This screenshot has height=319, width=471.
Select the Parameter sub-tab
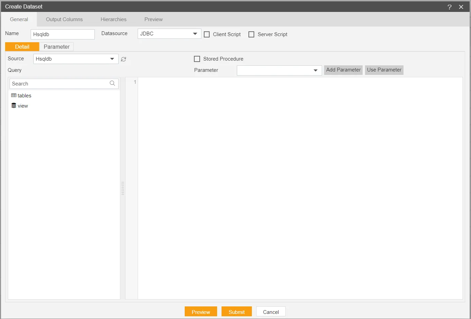57,47
